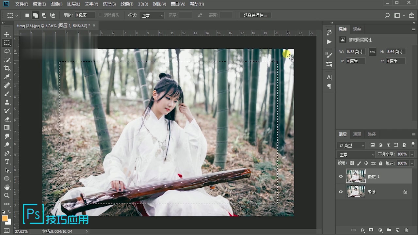This screenshot has height=235, width=418.
Task: Select the Quick Selection tool
Action: [x=7, y=60]
